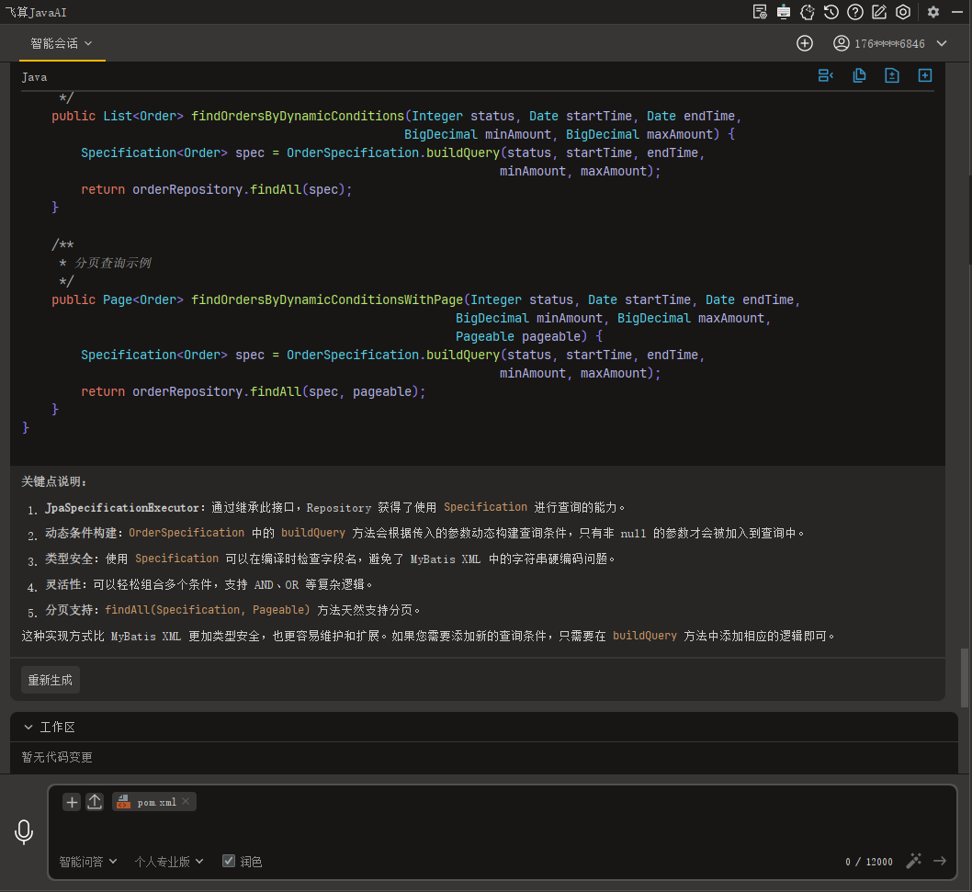Add context with the plus button in input box
Image resolution: width=972 pixels, height=892 pixels.
point(72,802)
